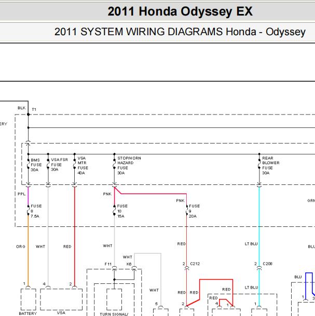Image resolution: width=315 pixels, height=316 pixels.
Task: Click the 'F11' connector pin label
Action: pos(108,264)
